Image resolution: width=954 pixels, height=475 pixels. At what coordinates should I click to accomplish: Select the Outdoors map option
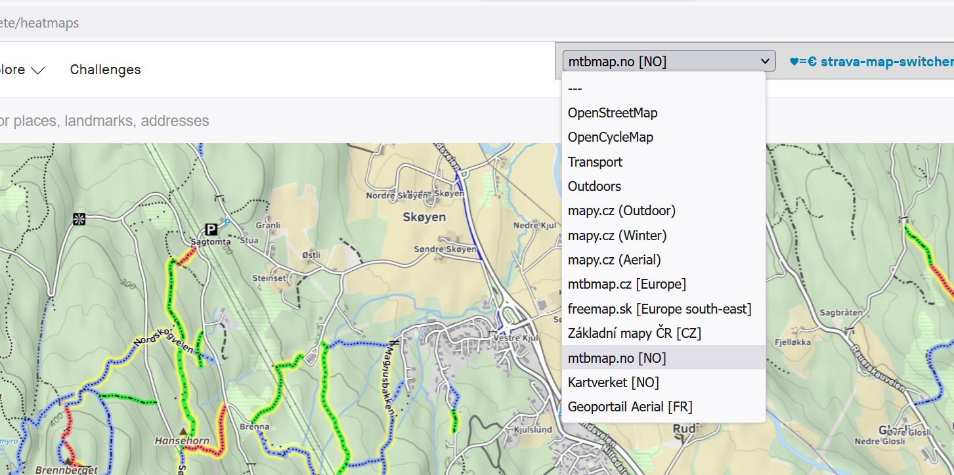coord(664,186)
